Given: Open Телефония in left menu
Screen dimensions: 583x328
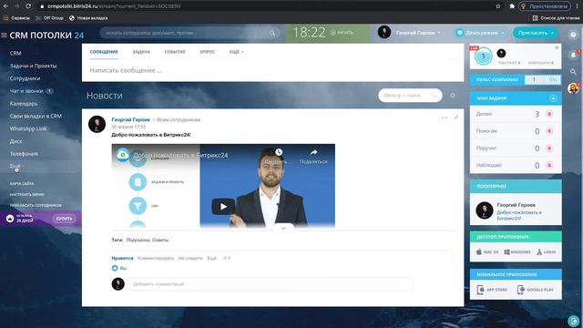Looking at the screenshot, I should click(24, 154).
